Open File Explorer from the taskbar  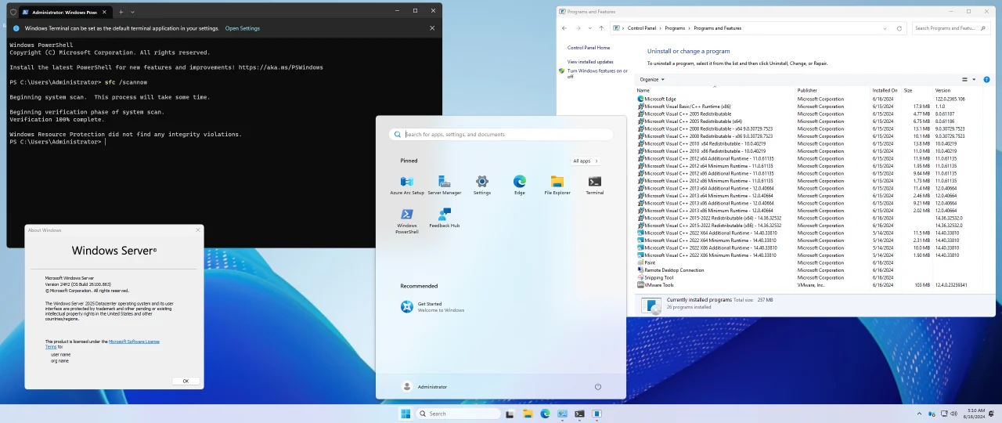pos(528,414)
